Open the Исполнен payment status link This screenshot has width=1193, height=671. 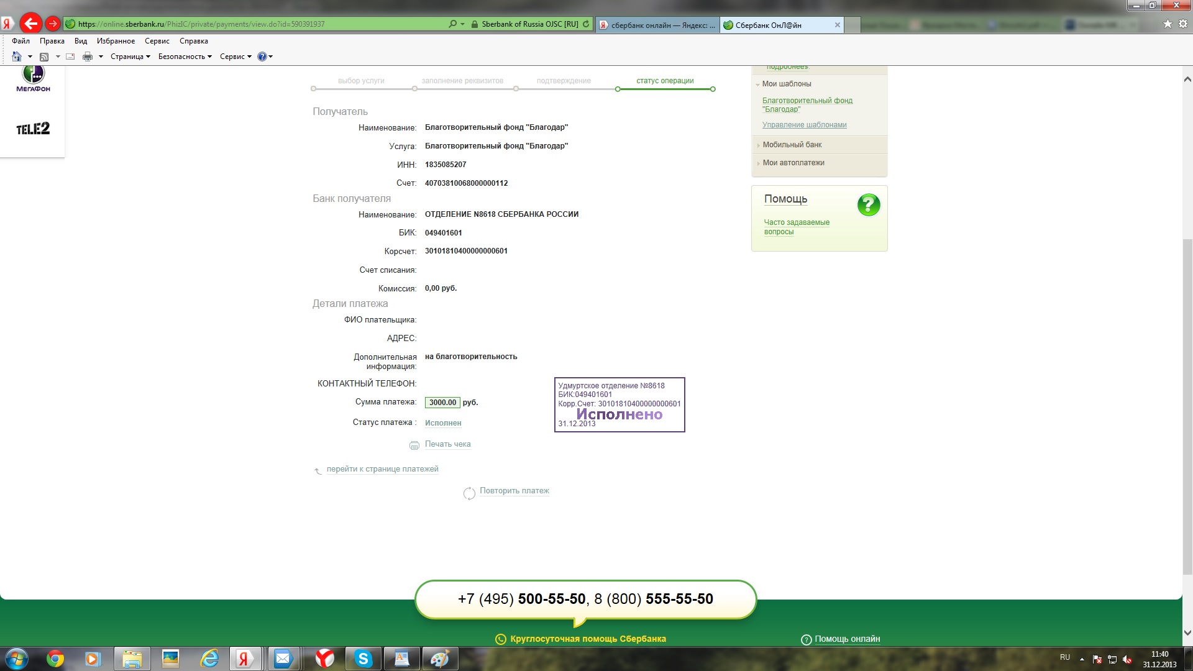point(443,423)
